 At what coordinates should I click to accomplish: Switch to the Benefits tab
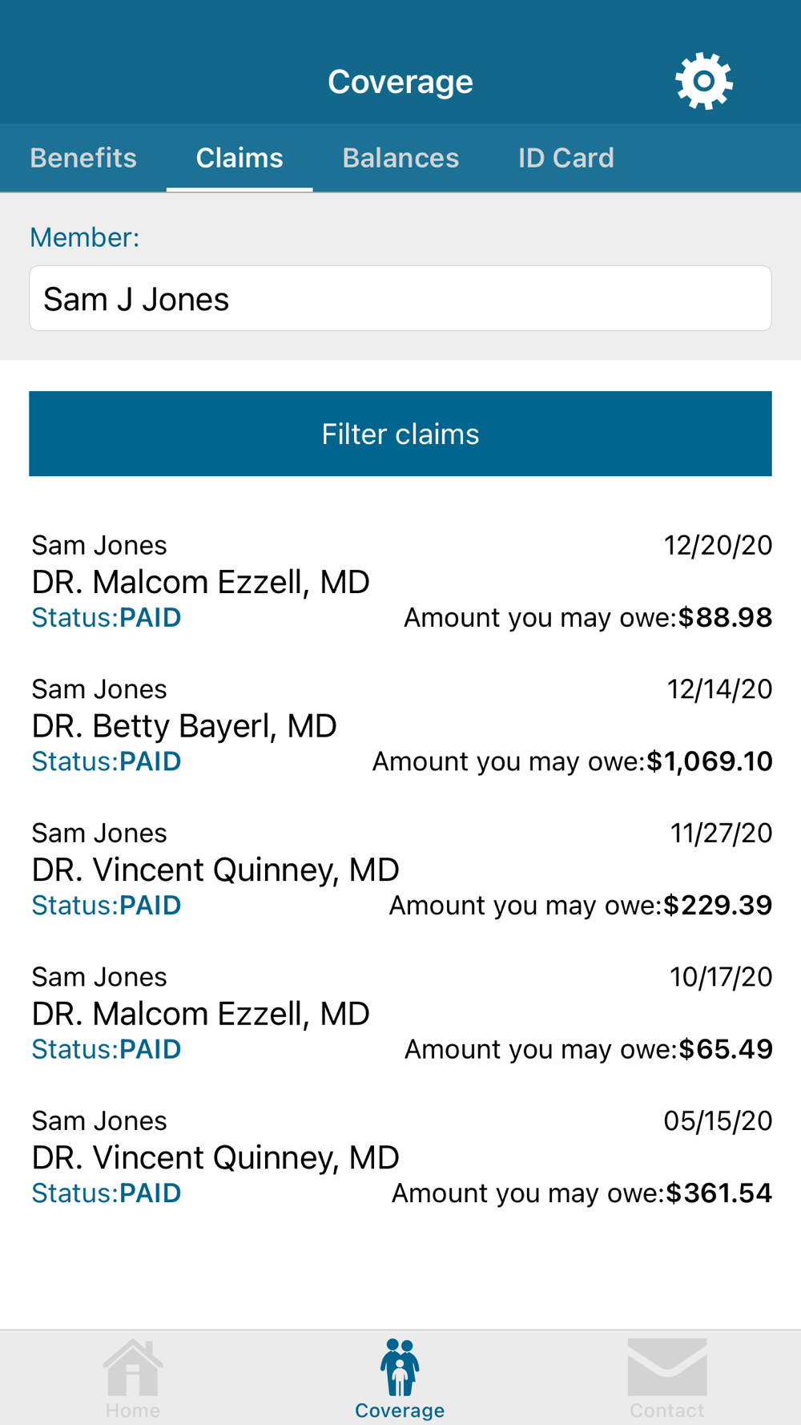[x=83, y=158]
